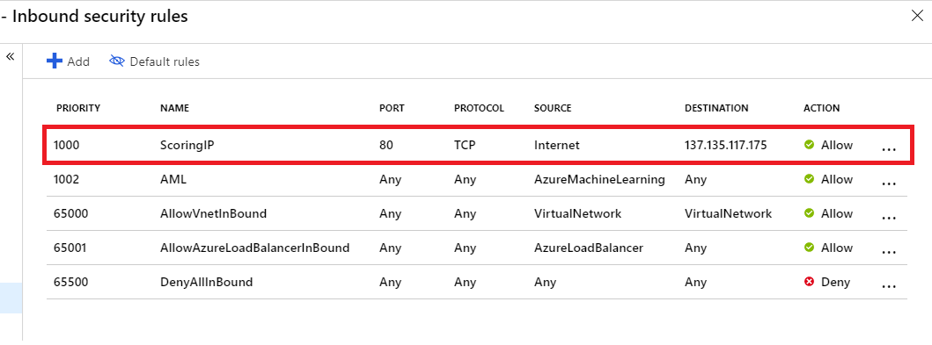Sort by the PROTOCOL column header
Viewport: 932px width, 345px height.
(479, 109)
